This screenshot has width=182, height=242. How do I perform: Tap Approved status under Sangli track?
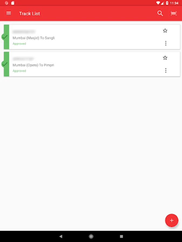[x=19, y=43]
